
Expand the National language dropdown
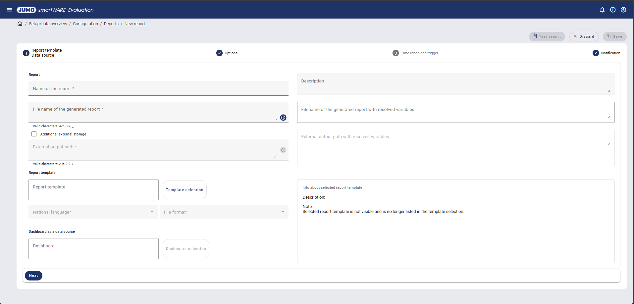coord(93,212)
